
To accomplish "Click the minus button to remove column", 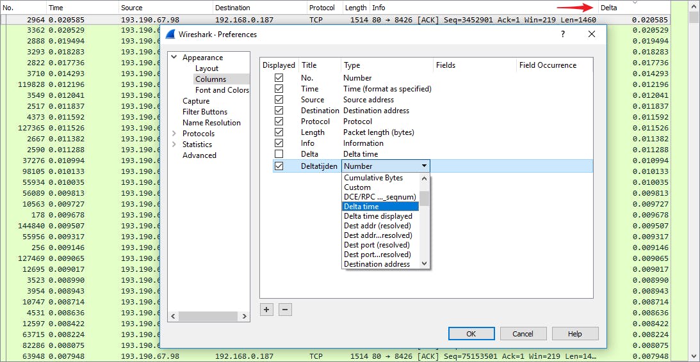I will click(285, 310).
